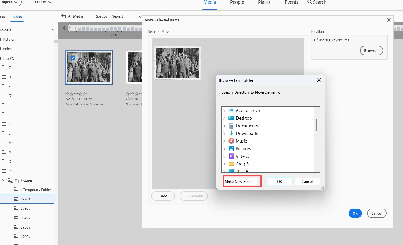This screenshot has width=403, height=245.
Task: Click the My Pictures watched folder icon
Action: point(10,180)
